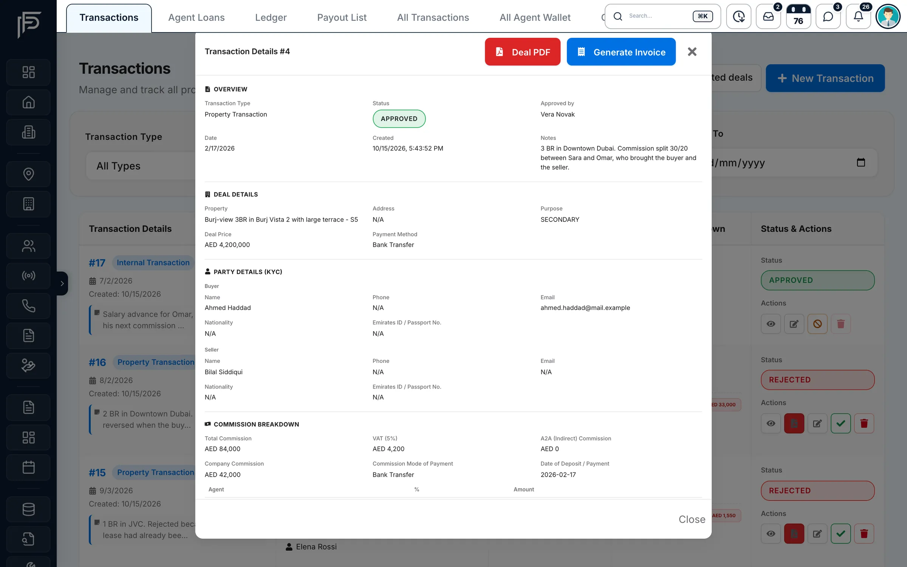
Task: Open notifications bell with badge 26
Action: pos(858,16)
